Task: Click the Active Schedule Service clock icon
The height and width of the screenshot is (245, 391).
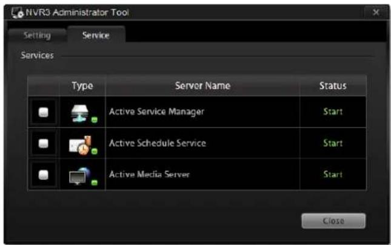Action: click(x=83, y=145)
